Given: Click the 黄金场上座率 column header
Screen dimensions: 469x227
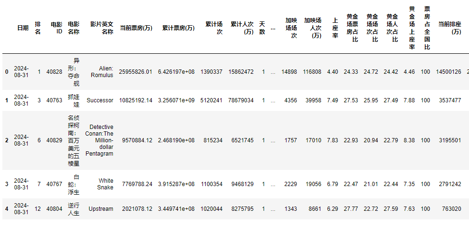Looking at the screenshot, I should (x=412, y=28).
